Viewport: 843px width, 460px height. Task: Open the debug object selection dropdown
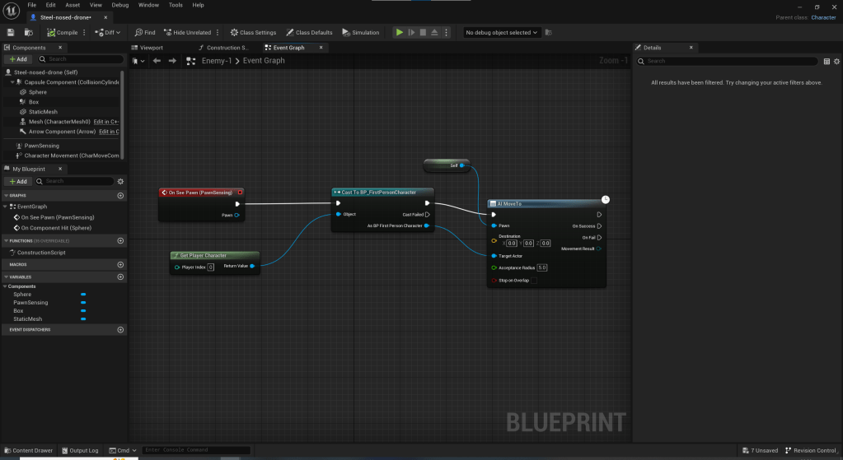tap(501, 33)
